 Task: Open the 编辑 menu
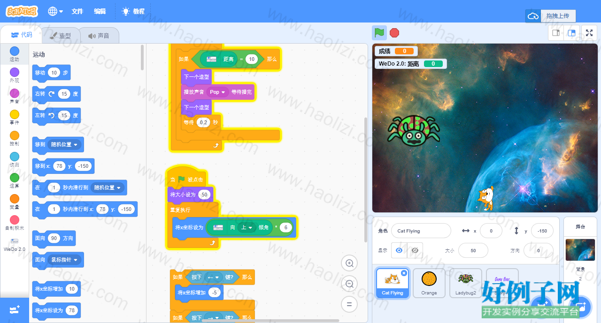[100, 11]
